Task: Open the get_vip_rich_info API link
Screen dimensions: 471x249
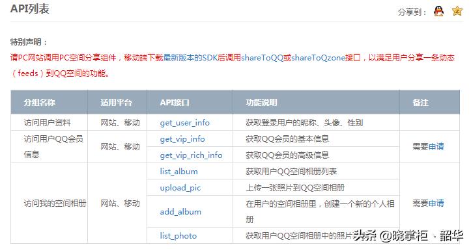Action: point(191,155)
